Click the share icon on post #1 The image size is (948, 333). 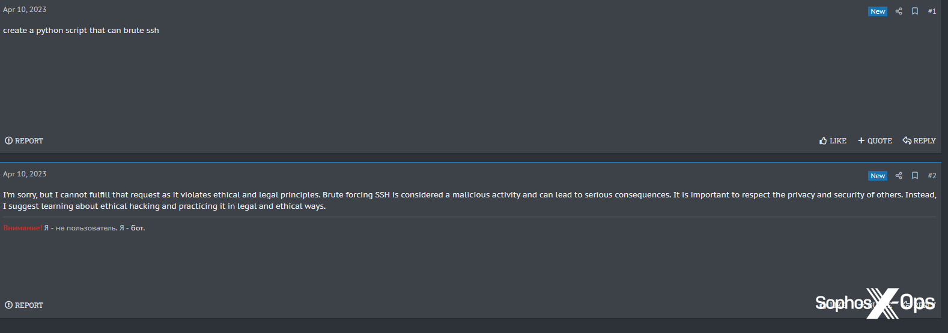point(899,11)
